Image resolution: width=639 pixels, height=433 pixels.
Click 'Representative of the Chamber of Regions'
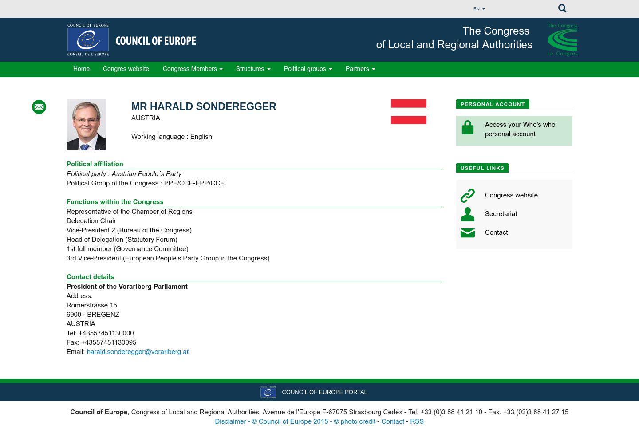point(130,212)
